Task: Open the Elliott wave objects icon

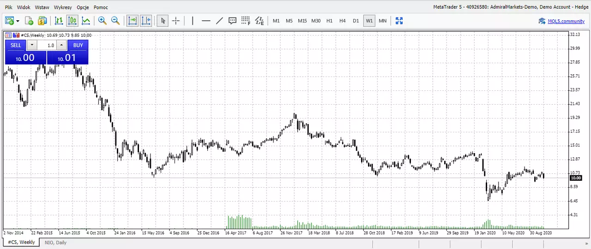Action: pyautogui.click(x=259, y=21)
